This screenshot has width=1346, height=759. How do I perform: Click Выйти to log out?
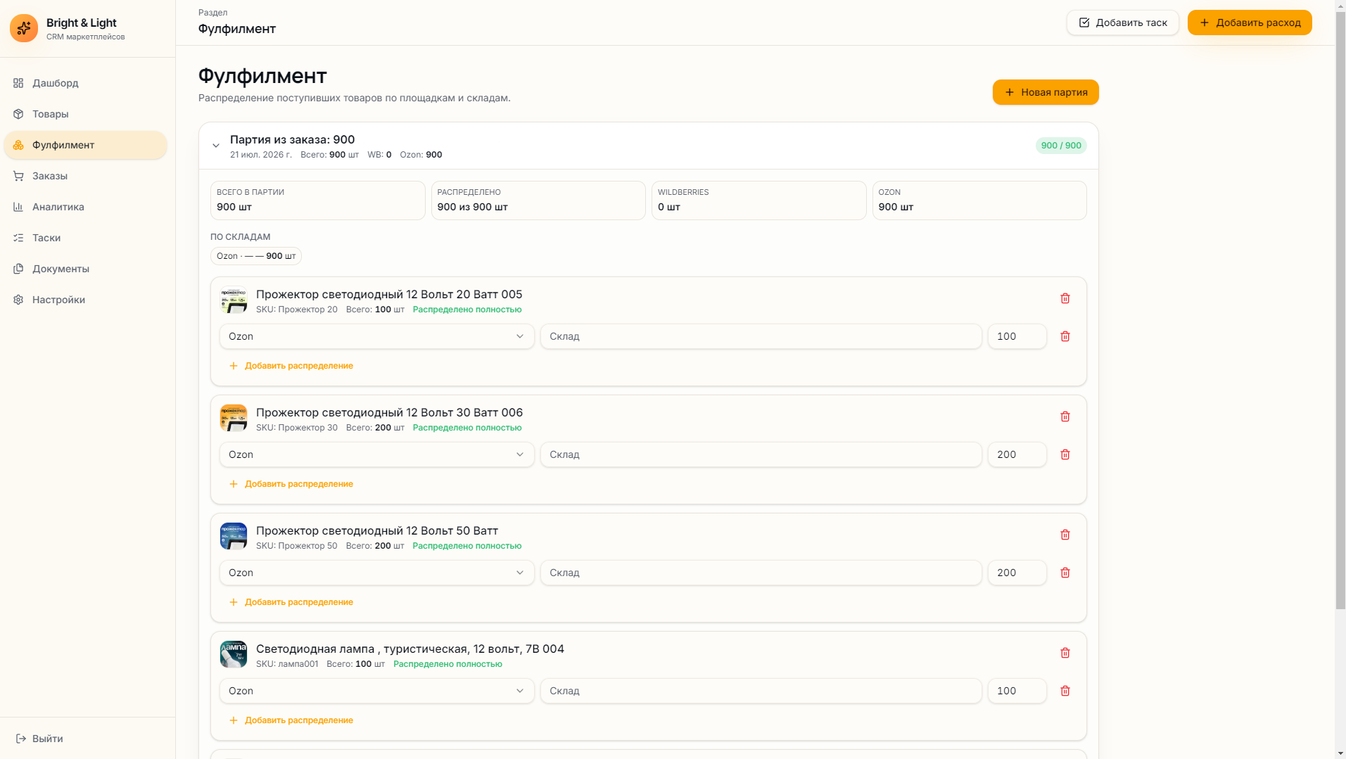[x=39, y=739]
